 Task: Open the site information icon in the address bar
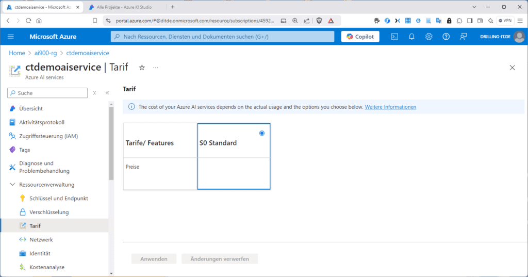point(108,21)
